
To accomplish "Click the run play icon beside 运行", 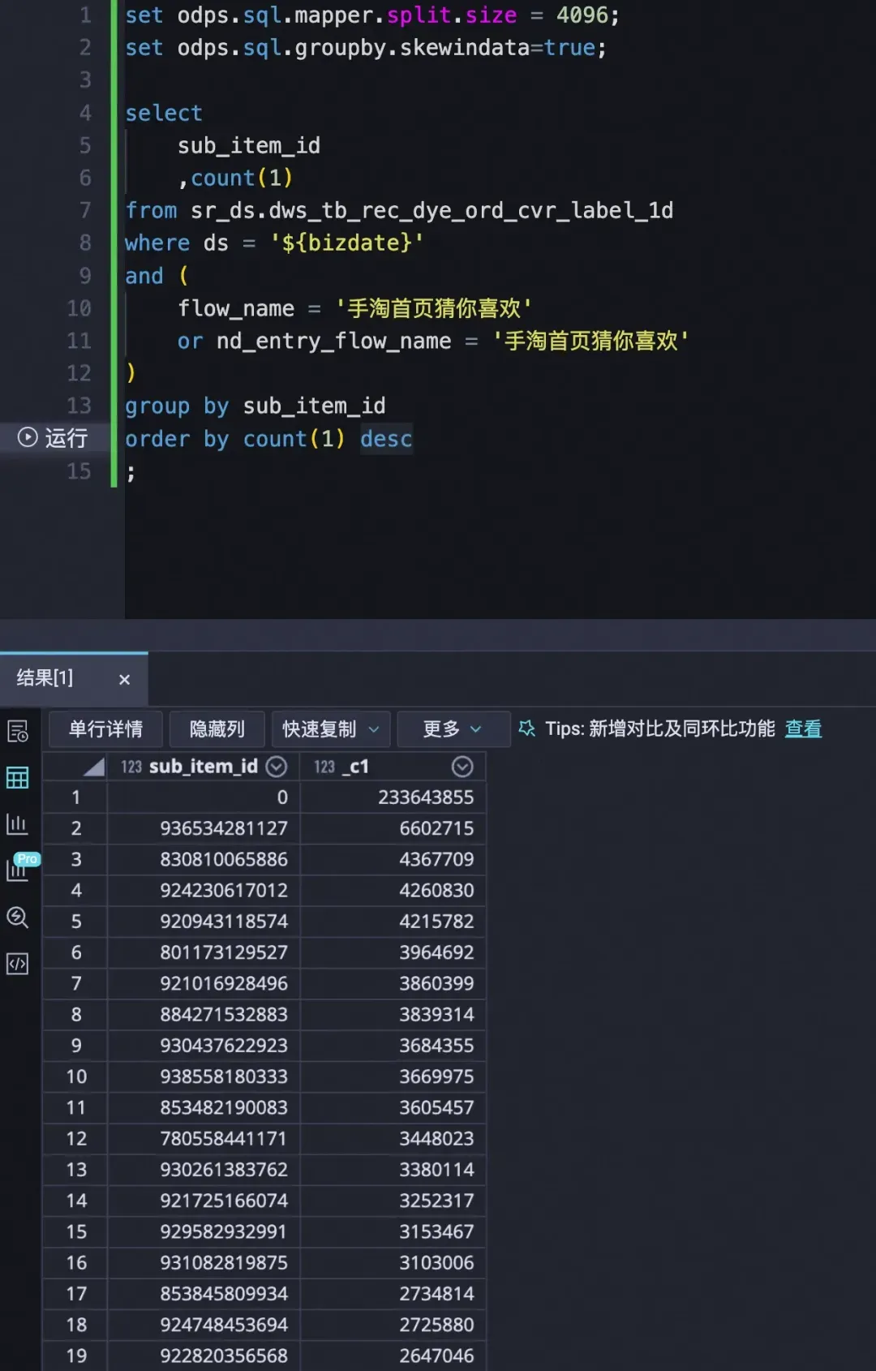I will (28, 437).
